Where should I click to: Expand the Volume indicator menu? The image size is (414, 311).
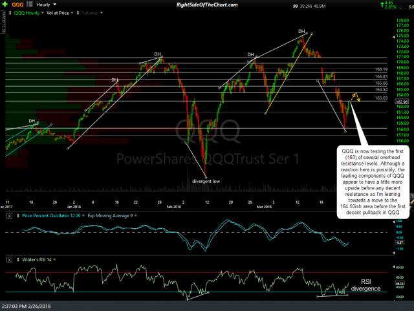click(102, 13)
